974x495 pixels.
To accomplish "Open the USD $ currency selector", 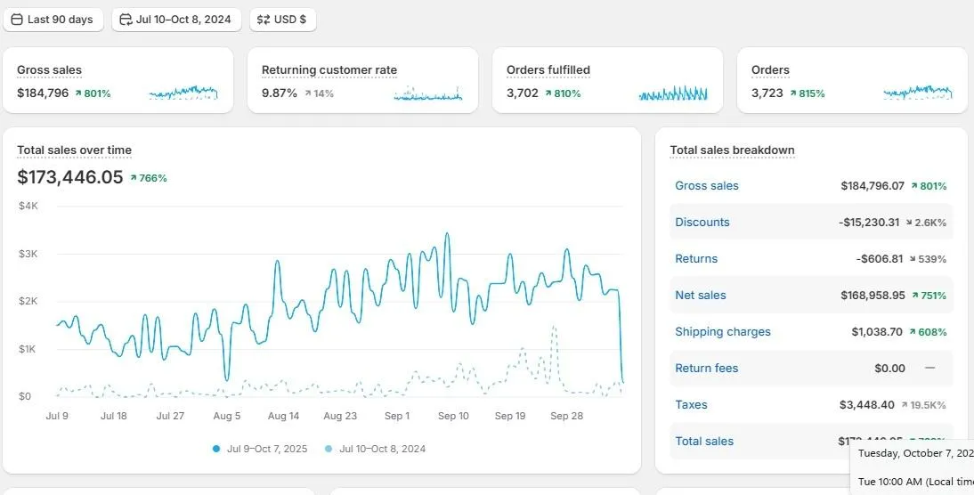I will point(282,20).
